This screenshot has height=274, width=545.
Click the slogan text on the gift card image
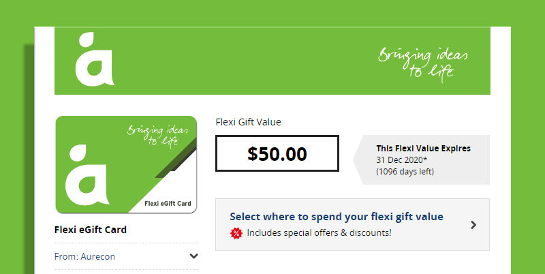tap(157, 135)
